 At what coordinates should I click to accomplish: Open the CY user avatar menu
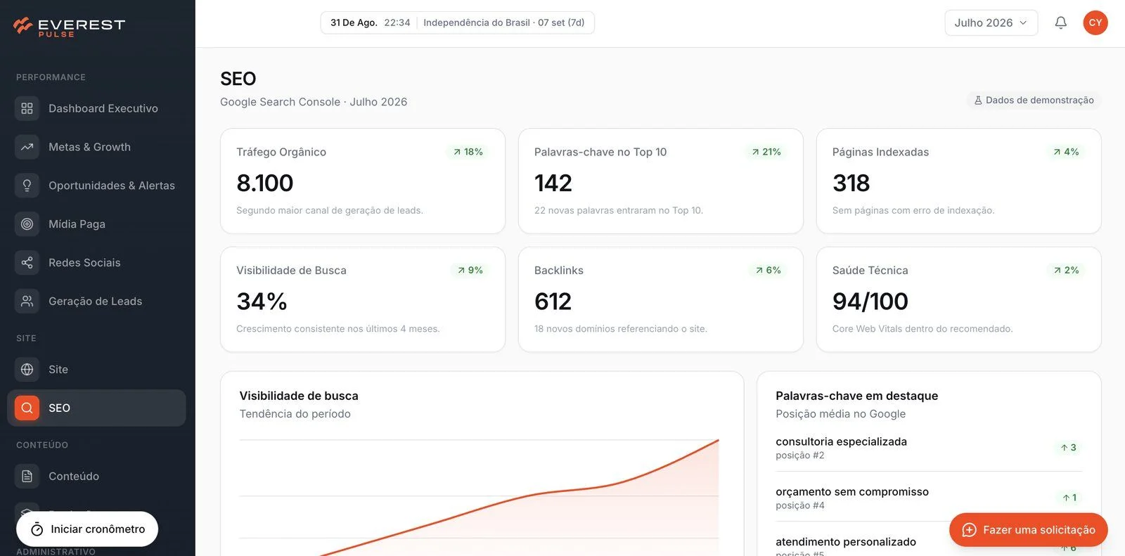pos(1095,22)
